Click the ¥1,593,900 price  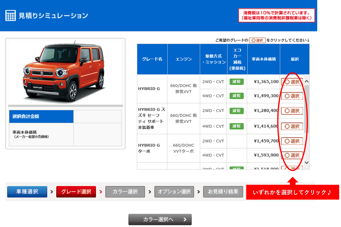click(x=266, y=155)
